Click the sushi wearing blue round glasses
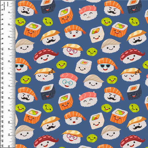Screen dimensions: 148x148 (x=68, y=80)
